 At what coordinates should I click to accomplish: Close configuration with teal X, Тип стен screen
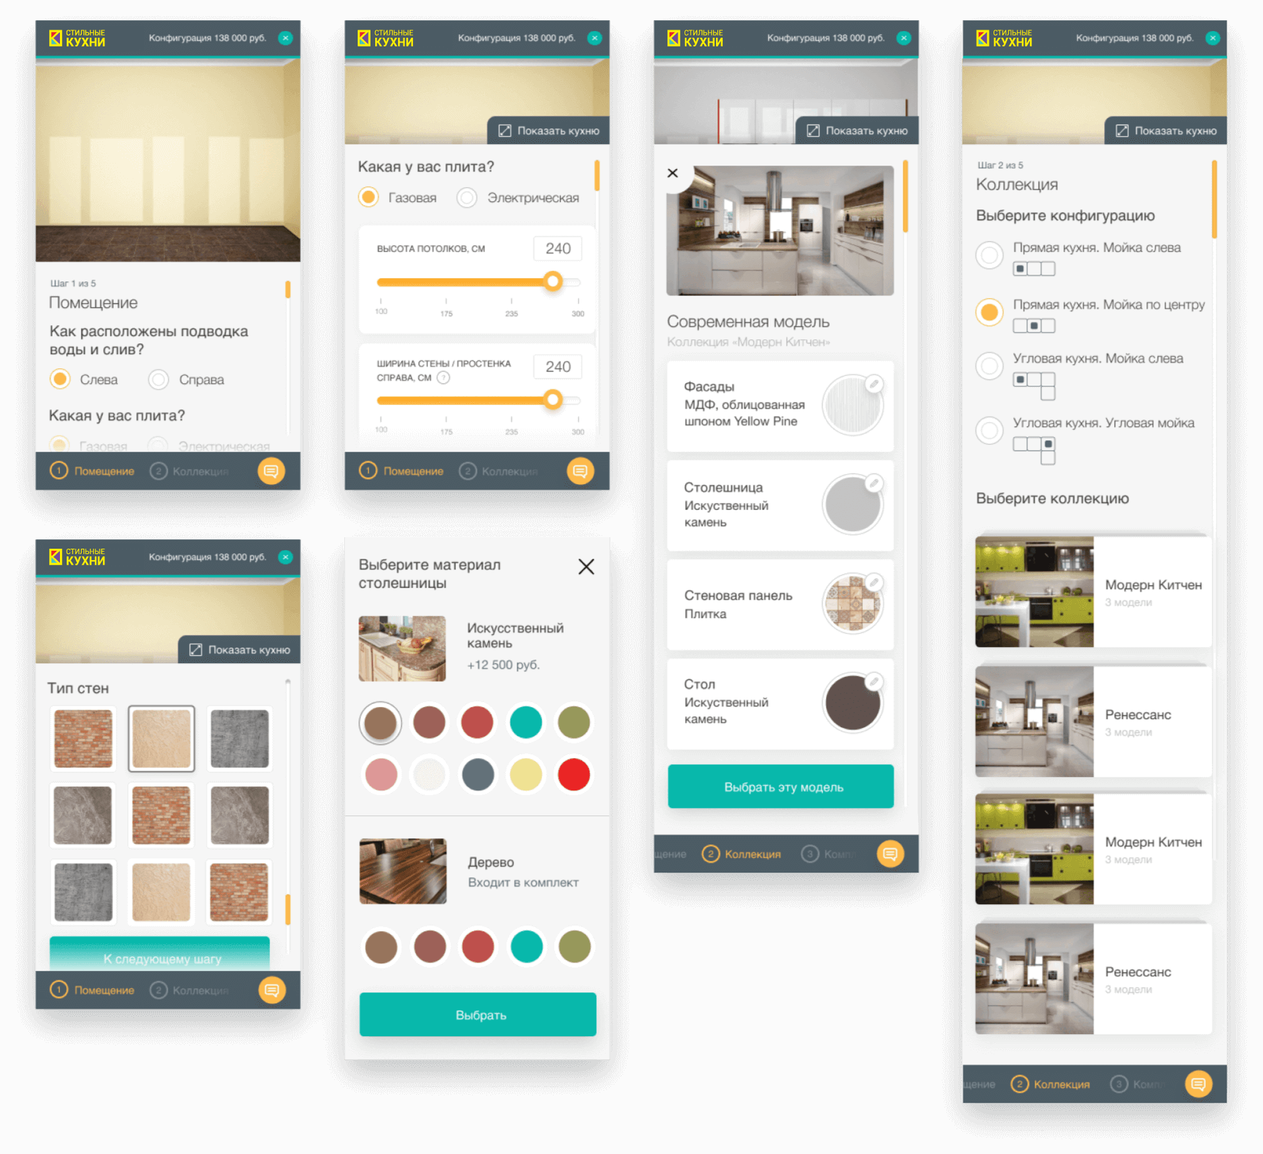click(286, 557)
